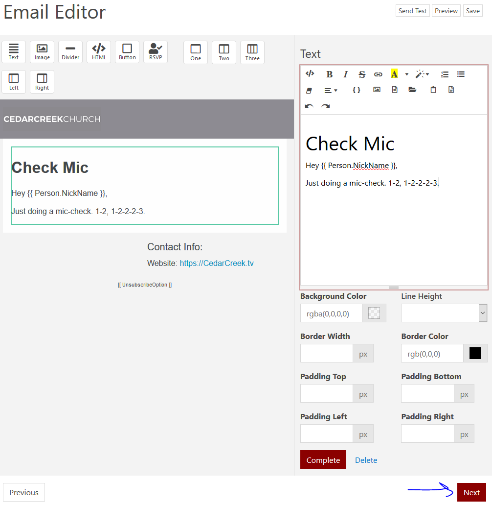Insert a Lava merge field
The height and width of the screenshot is (505, 492).
(x=357, y=90)
